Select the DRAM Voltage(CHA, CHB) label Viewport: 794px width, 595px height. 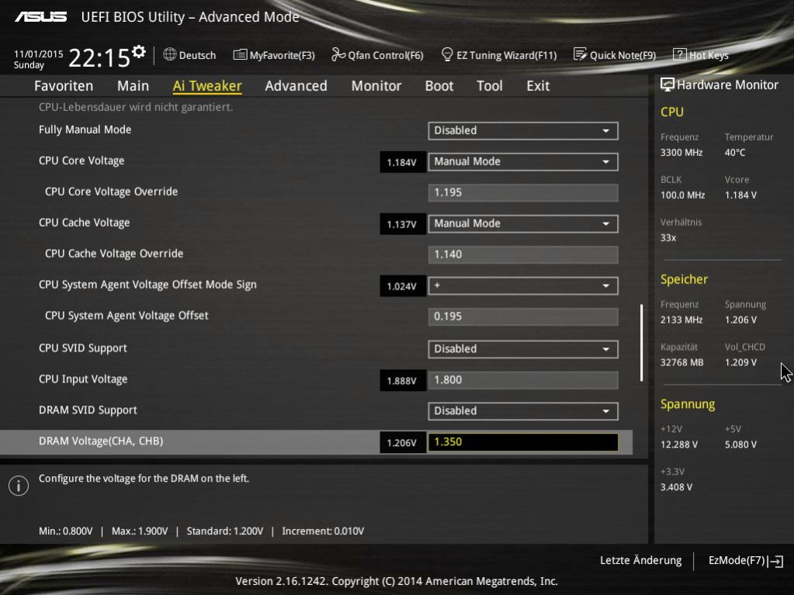tap(101, 441)
